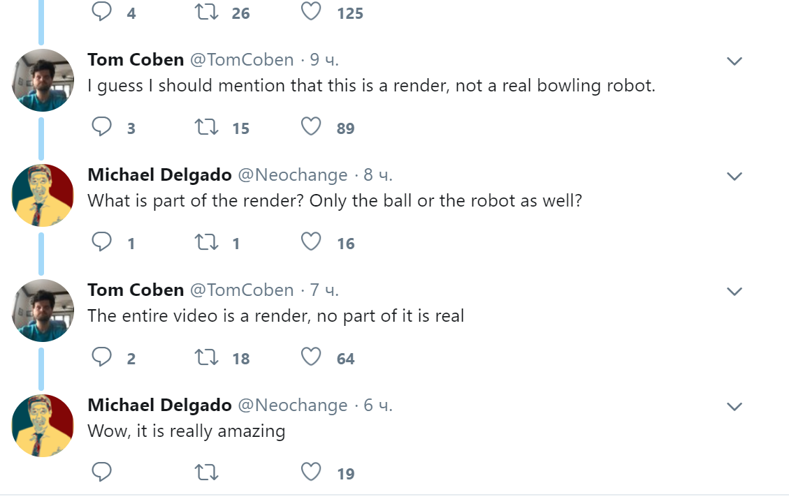Retweet the tweet with 18 retweets
This screenshot has width=789, height=499.
point(206,357)
